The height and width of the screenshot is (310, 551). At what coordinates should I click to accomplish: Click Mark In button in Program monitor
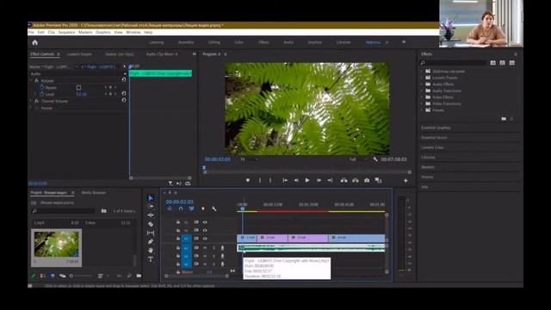click(260, 180)
